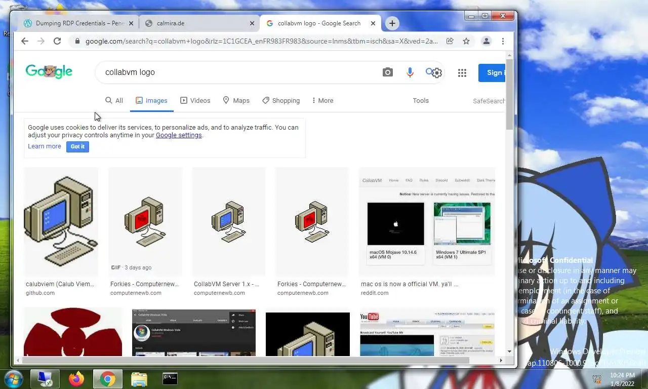The image size is (648, 389).
Task: Open Google settings gear icon
Action: pyautogui.click(x=437, y=73)
